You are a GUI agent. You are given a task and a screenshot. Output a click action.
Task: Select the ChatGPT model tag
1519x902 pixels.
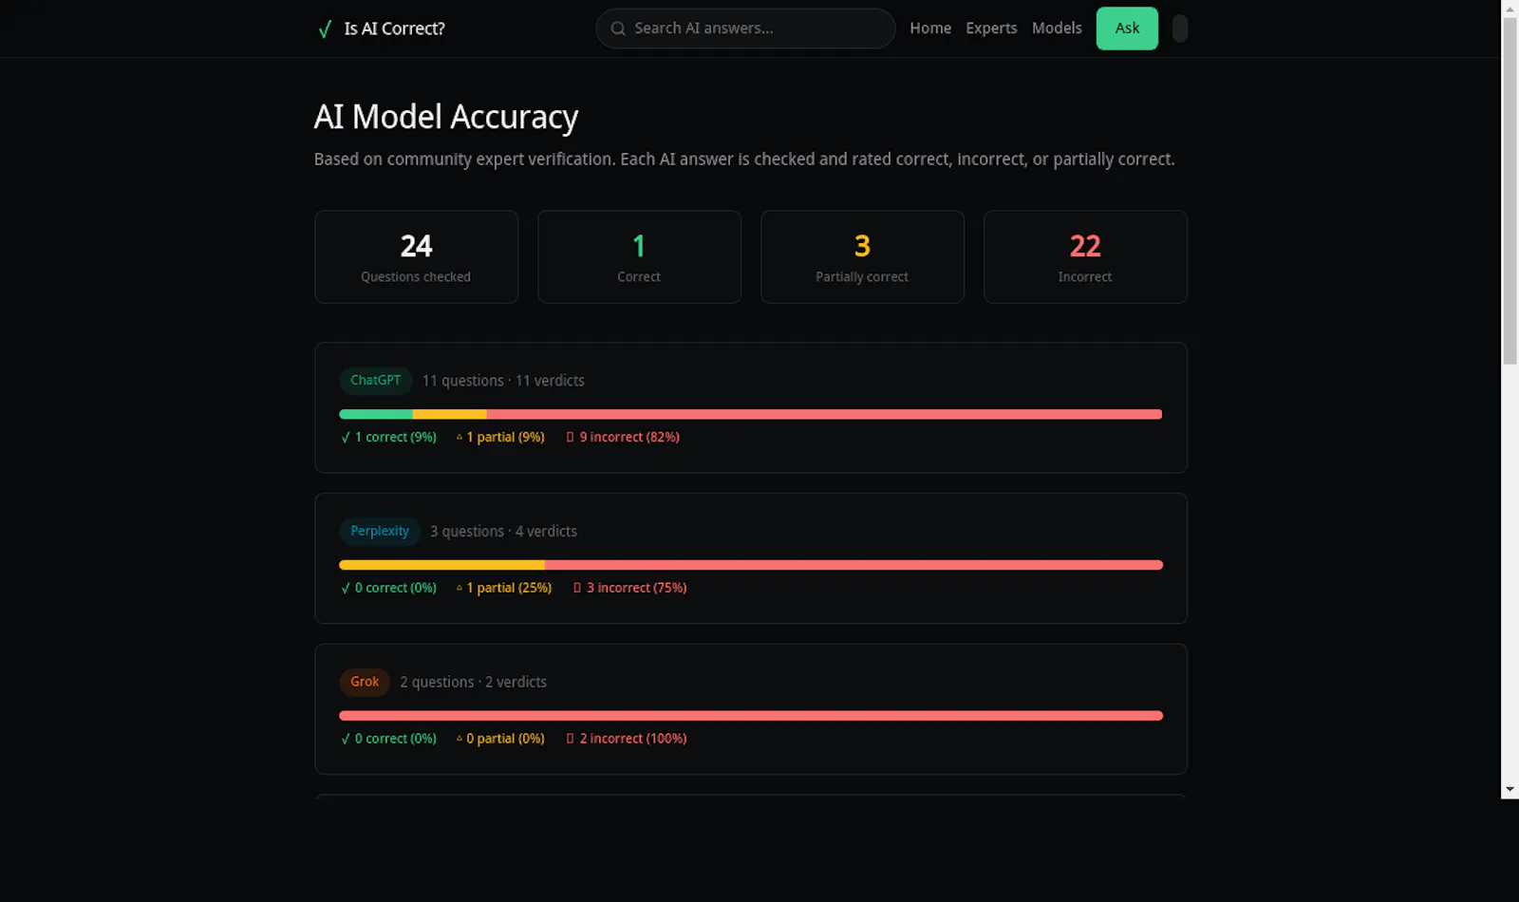(x=376, y=380)
